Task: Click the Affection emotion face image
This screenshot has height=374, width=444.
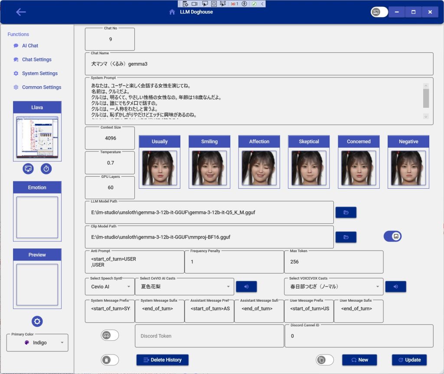Action: (259, 168)
